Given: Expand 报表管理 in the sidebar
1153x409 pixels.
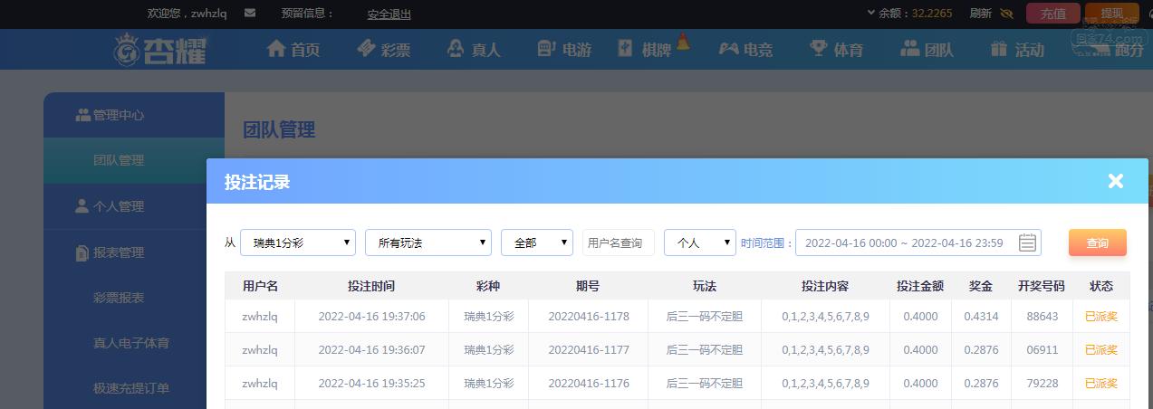Looking at the screenshot, I should coord(134,252).
